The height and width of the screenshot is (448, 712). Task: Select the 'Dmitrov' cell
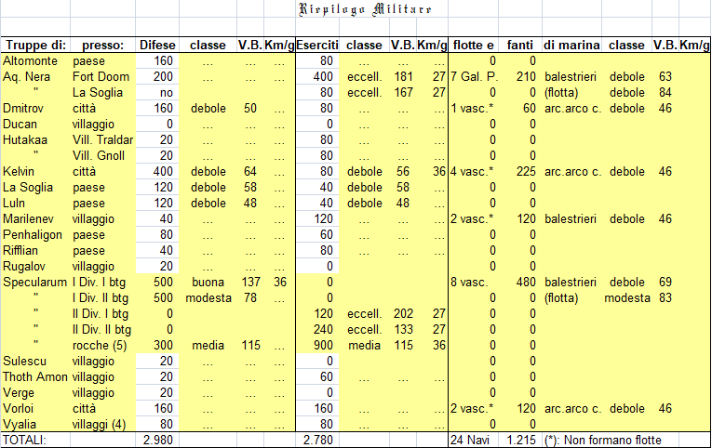point(21,109)
